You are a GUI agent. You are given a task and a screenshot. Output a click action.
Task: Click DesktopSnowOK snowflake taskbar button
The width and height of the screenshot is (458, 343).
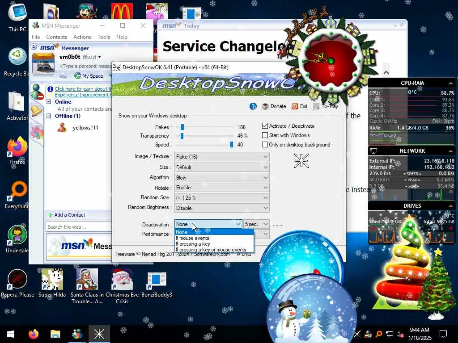[99, 334]
